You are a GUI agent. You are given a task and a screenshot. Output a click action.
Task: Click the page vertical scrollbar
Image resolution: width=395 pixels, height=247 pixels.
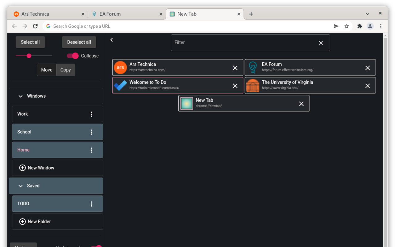[x=385, y=142]
